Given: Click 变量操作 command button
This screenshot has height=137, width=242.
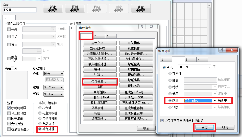Looking at the screenshot, I should tap(136, 48).
